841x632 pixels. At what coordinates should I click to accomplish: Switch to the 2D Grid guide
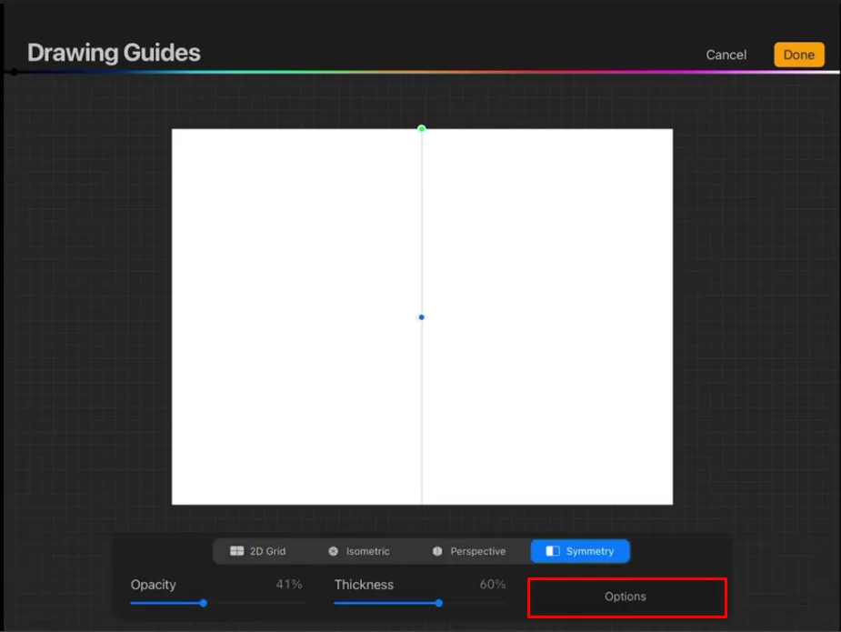click(x=258, y=551)
